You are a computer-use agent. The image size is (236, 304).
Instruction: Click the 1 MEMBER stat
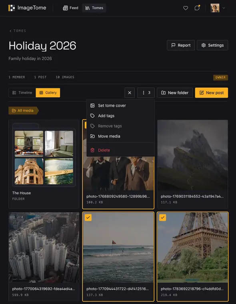(17, 77)
